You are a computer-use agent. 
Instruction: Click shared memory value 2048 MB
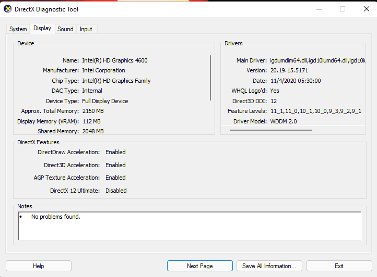[93, 131]
